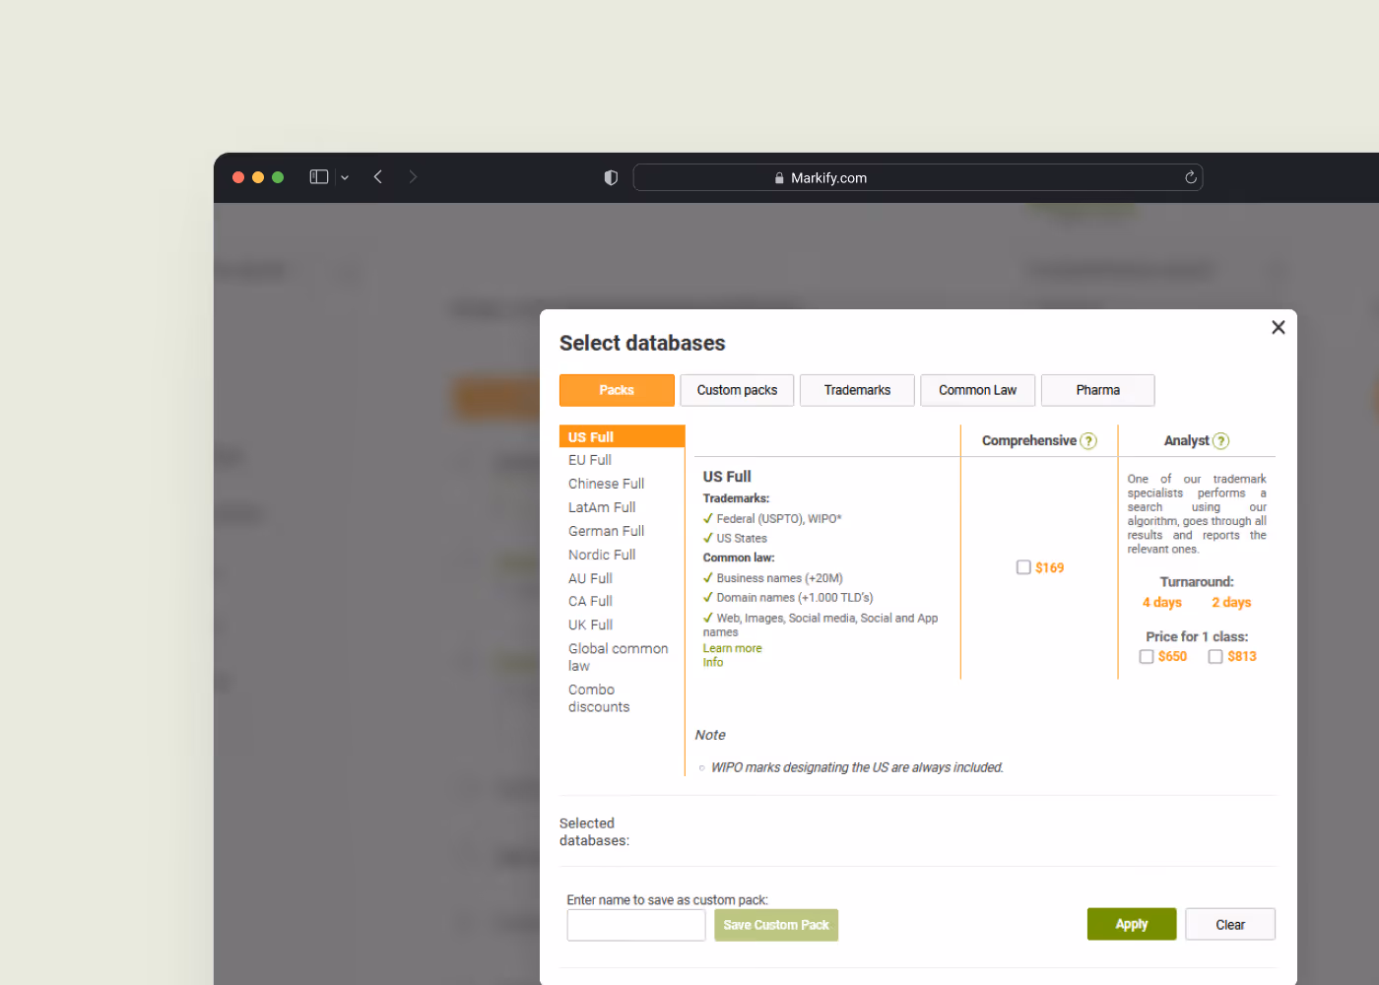Focus the custom pack name field
The height and width of the screenshot is (985, 1379).
636,925
